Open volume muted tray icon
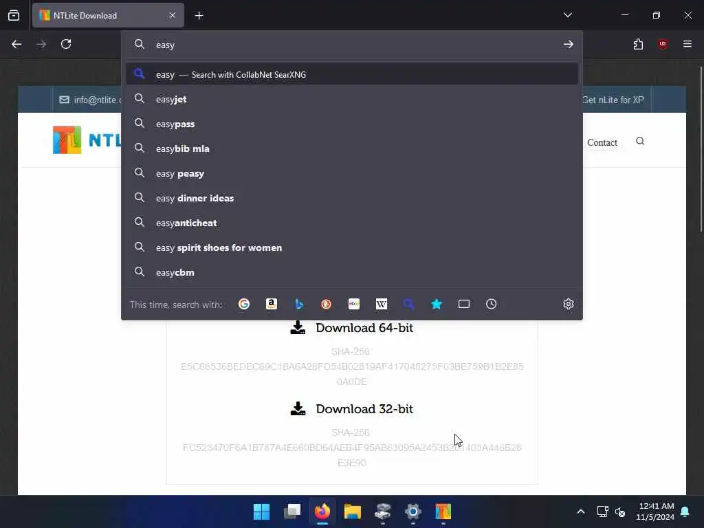This screenshot has height=528, width=704. [x=621, y=511]
